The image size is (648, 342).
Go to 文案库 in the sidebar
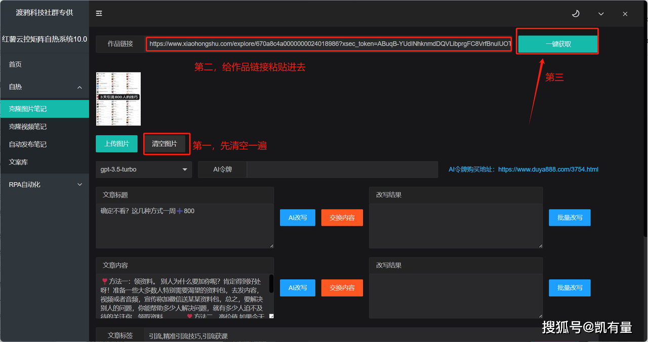pyautogui.click(x=18, y=162)
